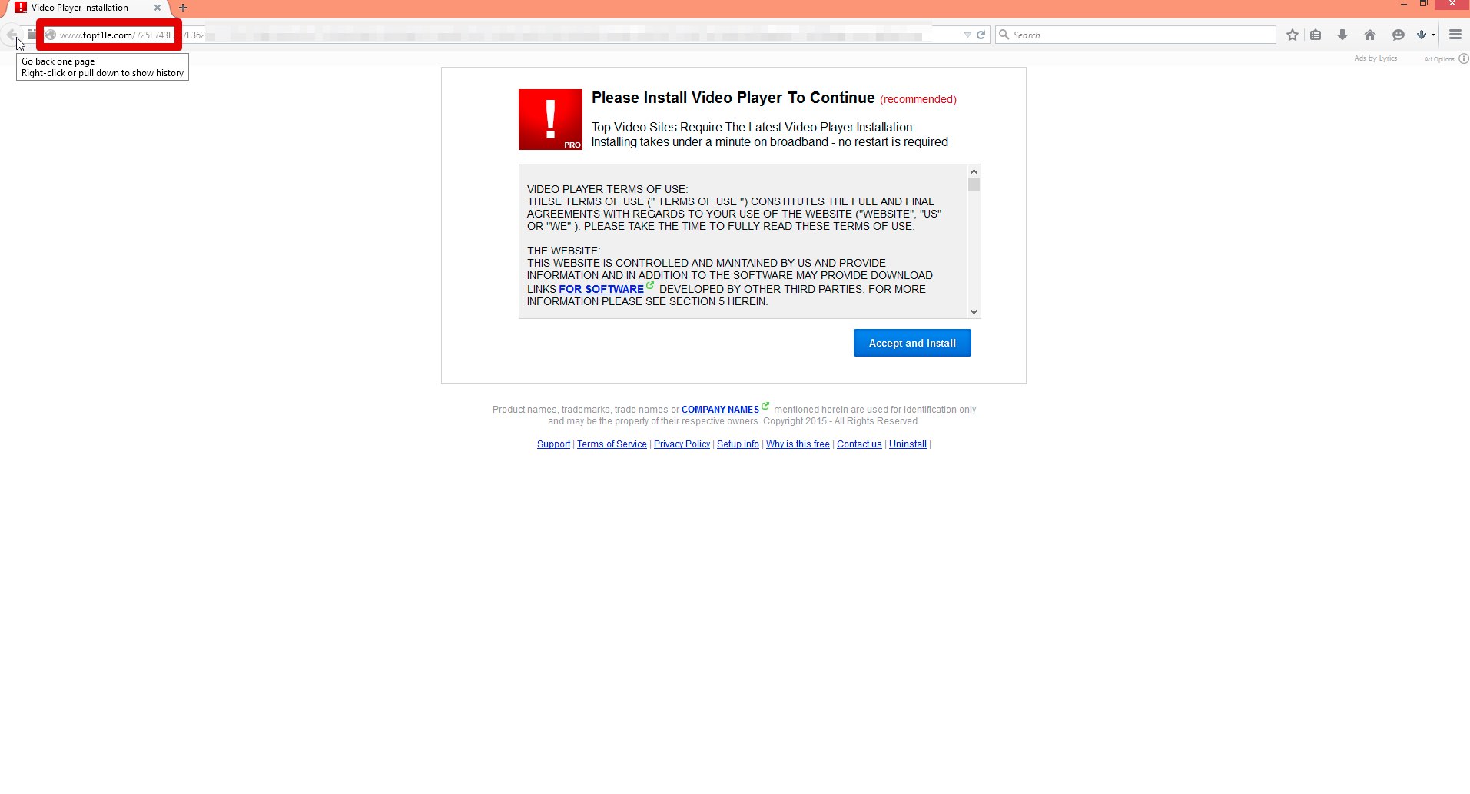This screenshot has width=1470, height=794.
Task: Follow the Uninstall footer link
Action: point(908,444)
